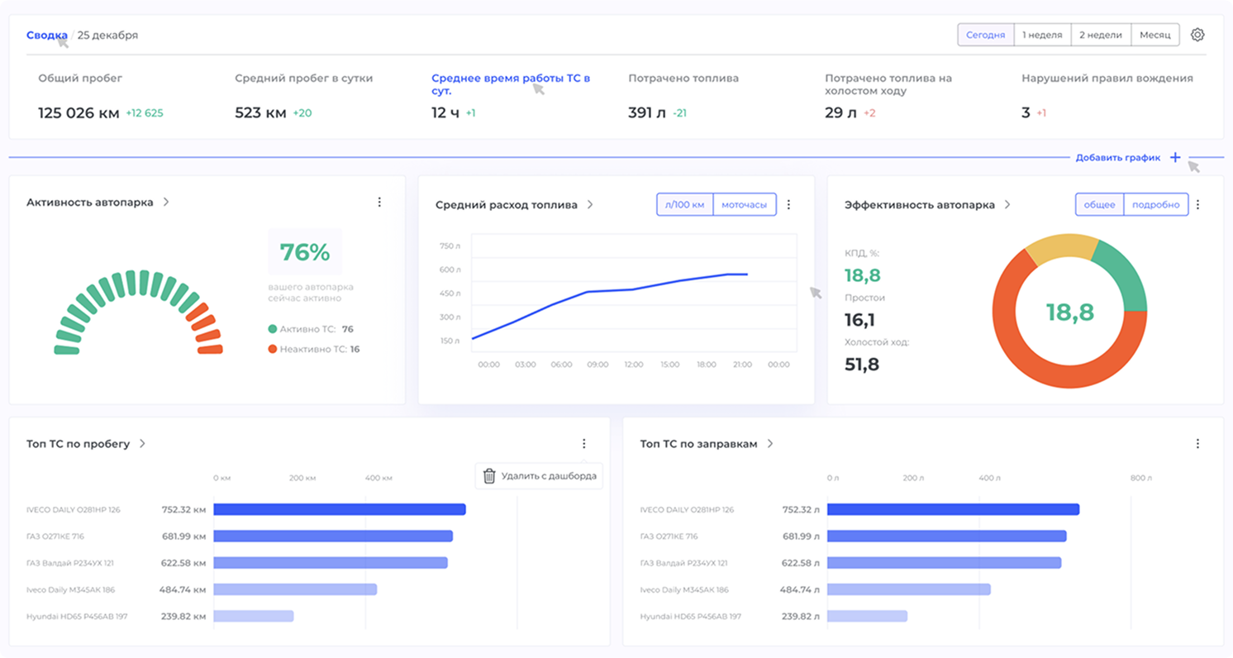Click trash icon in Удалить с дашборда
Screen dimensions: 1233x658
pos(489,476)
